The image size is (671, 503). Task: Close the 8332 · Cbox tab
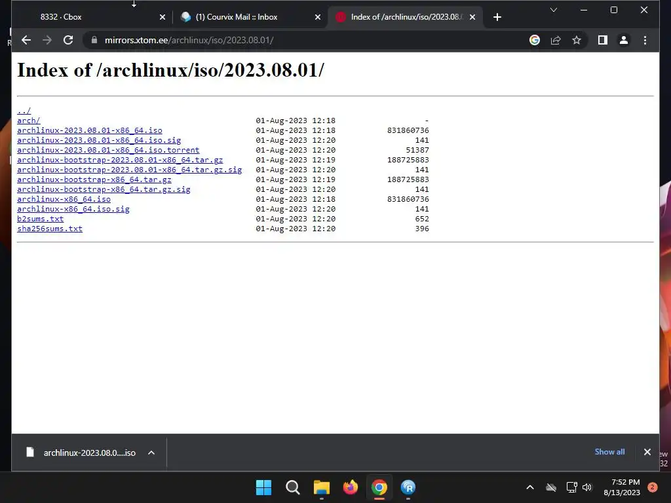pyautogui.click(x=163, y=17)
